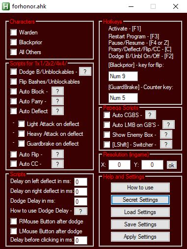Select the Dodge Delay in ms field
This screenshot has height=249, width=187.
[x=80, y=202]
